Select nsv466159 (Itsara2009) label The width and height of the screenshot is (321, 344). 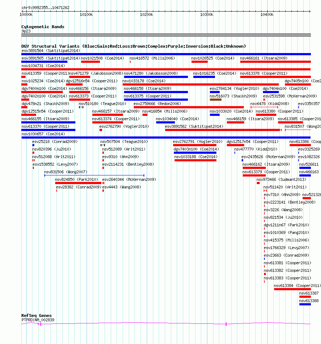250,119
